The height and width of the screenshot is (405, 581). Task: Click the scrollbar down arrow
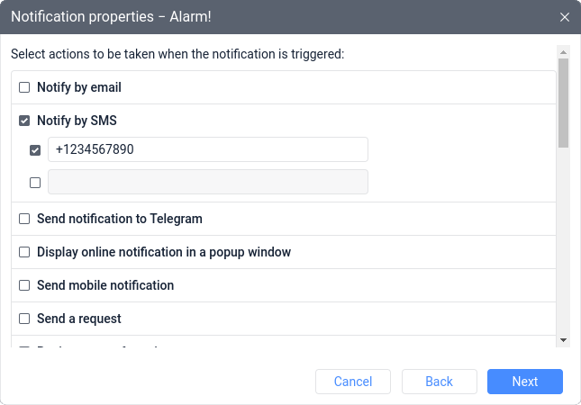click(563, 340)
